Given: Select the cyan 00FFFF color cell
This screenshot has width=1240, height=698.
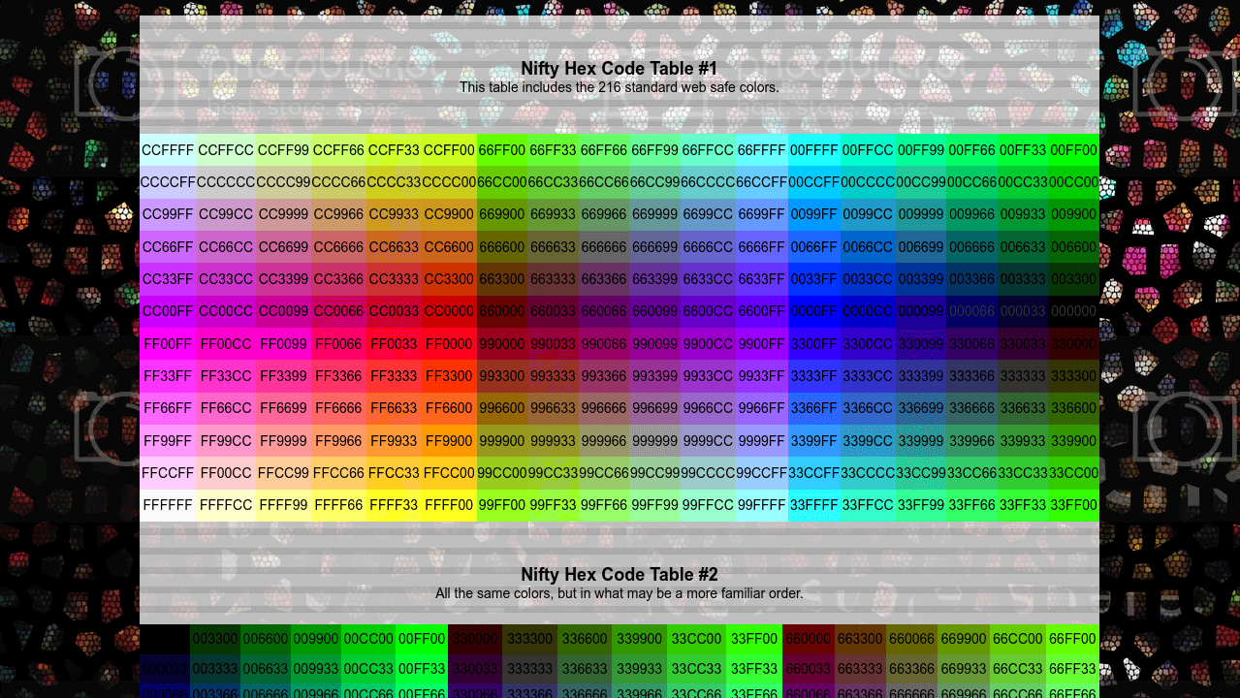Looking at the screenshot, I should pyautogui.click(x=813, y=150).
